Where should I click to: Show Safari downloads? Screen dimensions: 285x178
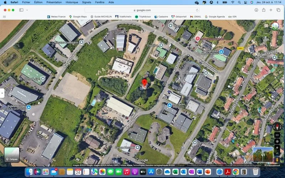click(256, 10)
